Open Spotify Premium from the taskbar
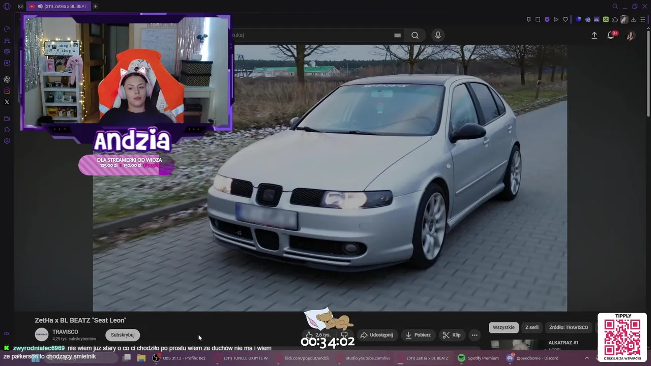This screenshot has height=366, width=651. click(x=479, y=358)
